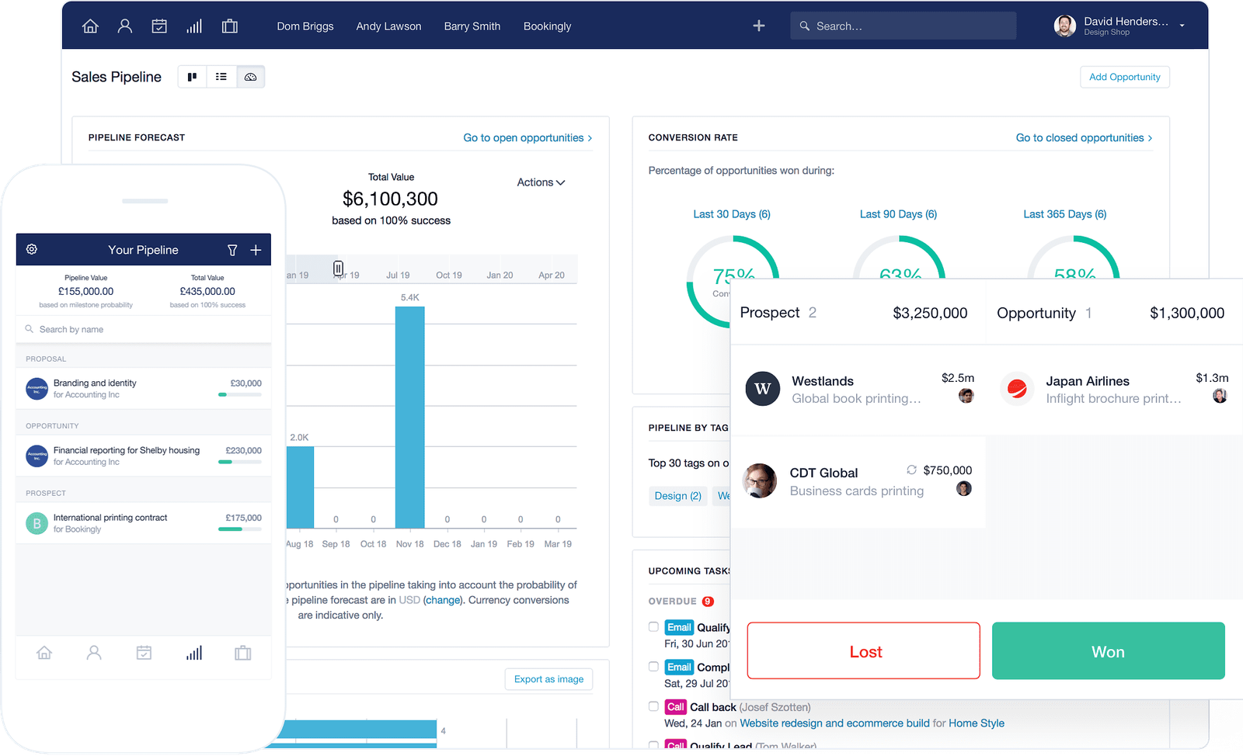Click the Add Opportunity button
1243x756 pixels.
(1124, 77)
